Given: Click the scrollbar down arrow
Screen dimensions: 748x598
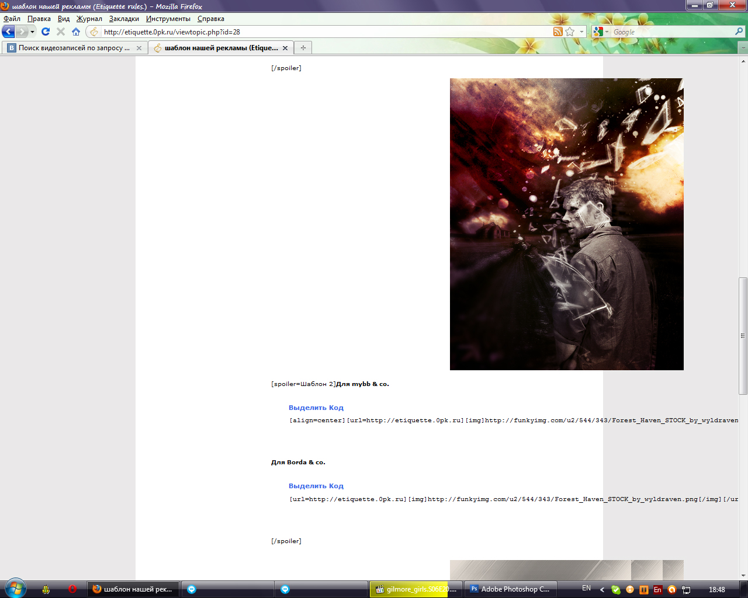Looking at the screenshot, I should (x=743, y=576).
